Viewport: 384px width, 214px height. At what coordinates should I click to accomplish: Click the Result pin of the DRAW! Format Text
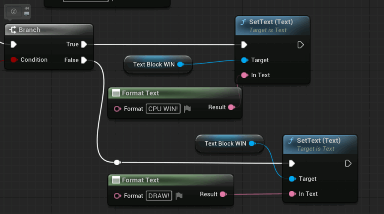[x=223, y=194]
